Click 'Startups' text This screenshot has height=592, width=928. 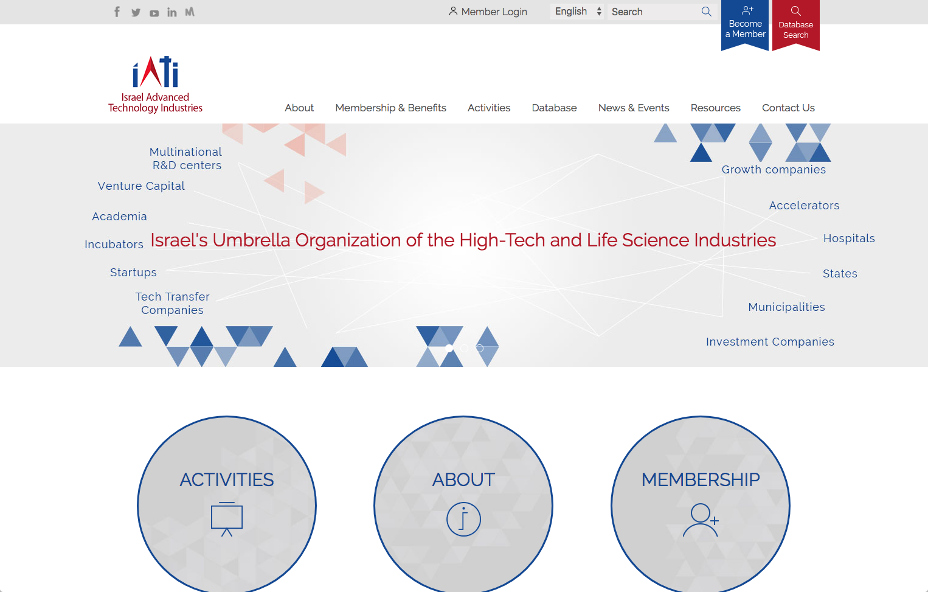[133, 272]
